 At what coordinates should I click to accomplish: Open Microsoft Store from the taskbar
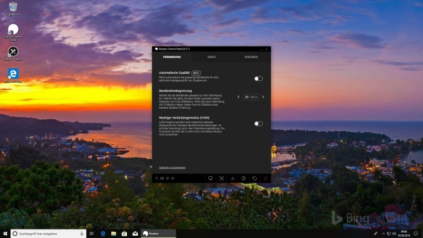[x=124, y=234]
